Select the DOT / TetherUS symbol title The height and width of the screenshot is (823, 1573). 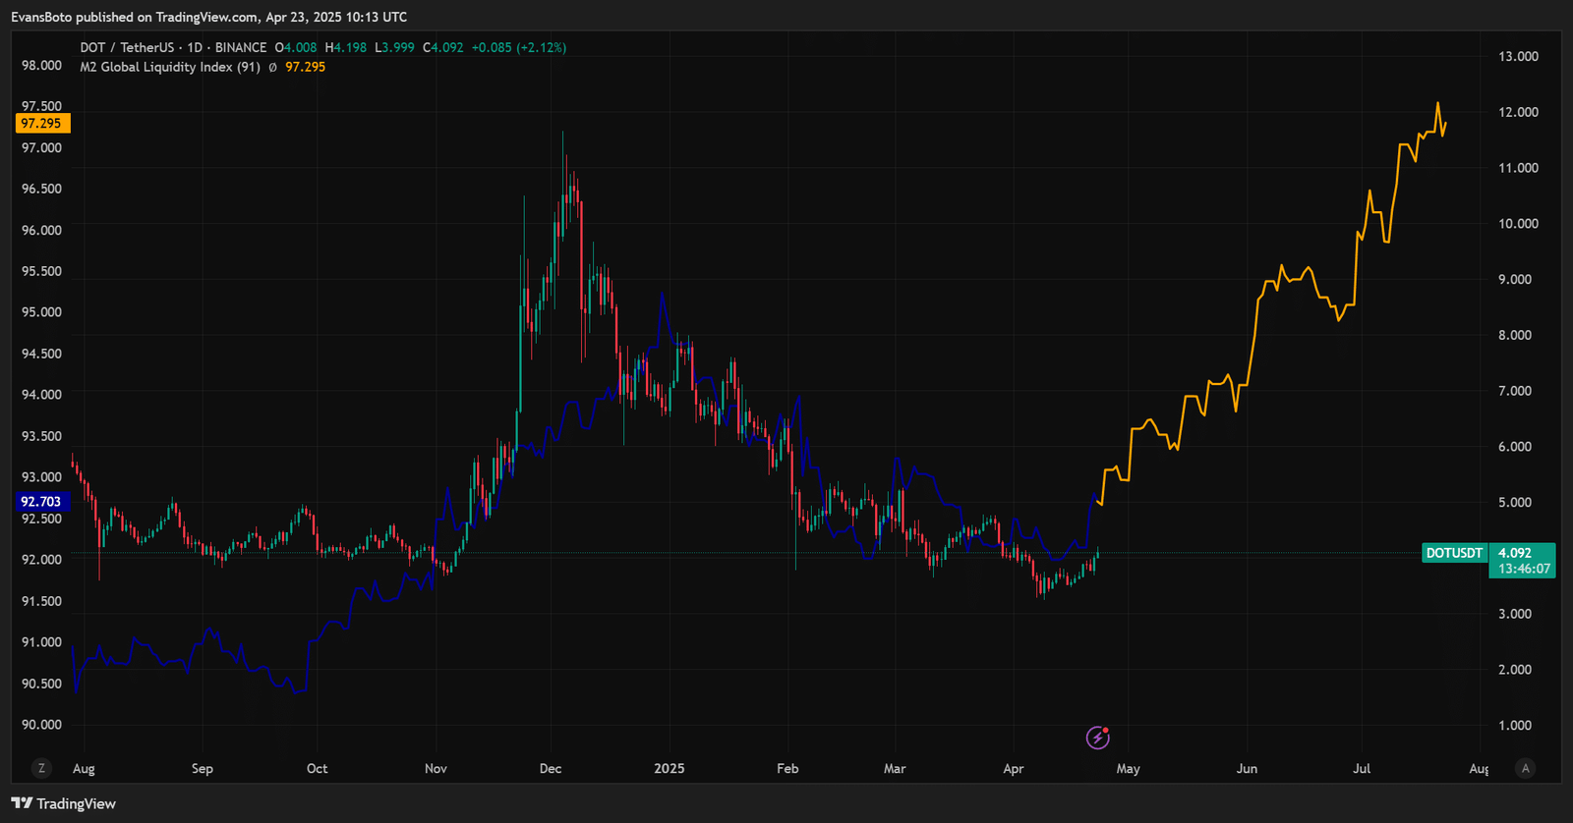tap(127, 47)
